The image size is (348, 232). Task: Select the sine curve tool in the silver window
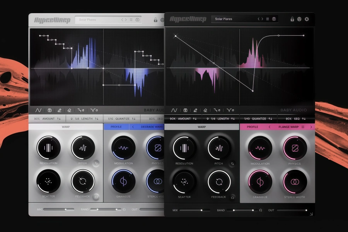38,110
